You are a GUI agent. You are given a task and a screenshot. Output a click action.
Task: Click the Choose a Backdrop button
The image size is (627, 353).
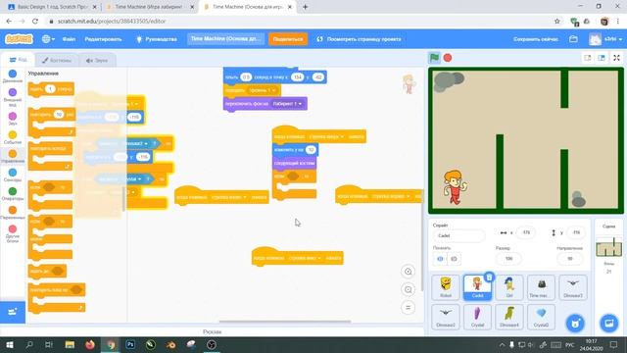(608, 323)
